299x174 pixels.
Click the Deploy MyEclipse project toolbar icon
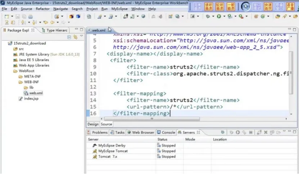(x=125, y=16)
